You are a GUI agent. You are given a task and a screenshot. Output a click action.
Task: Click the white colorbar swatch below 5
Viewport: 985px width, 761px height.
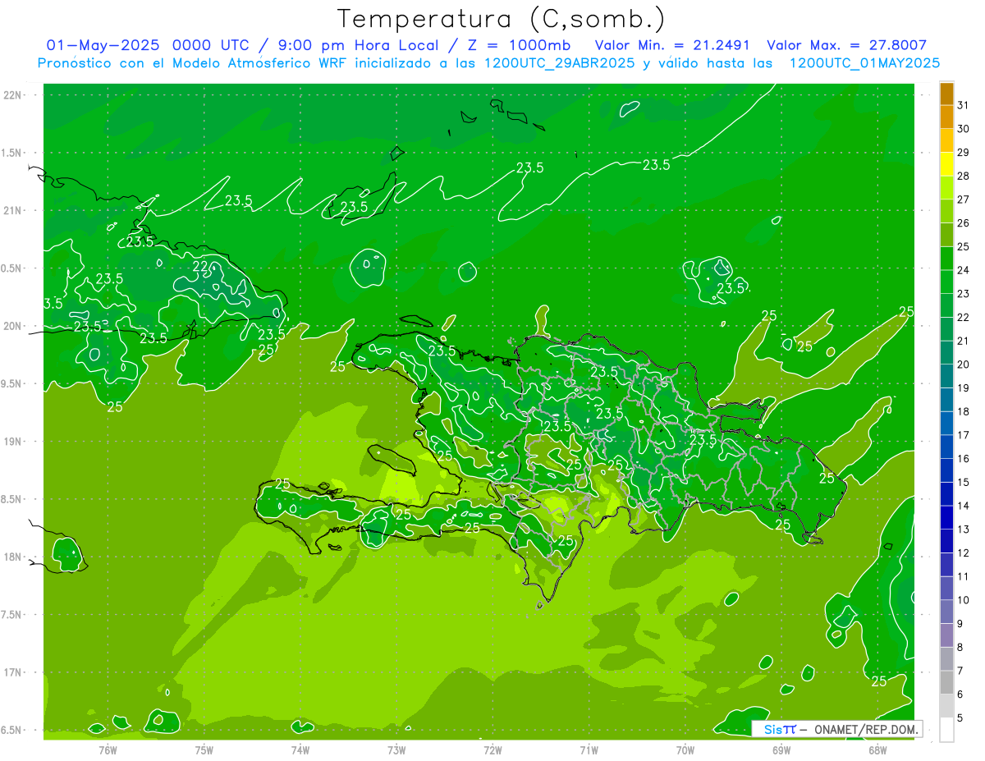coord(946,730)
